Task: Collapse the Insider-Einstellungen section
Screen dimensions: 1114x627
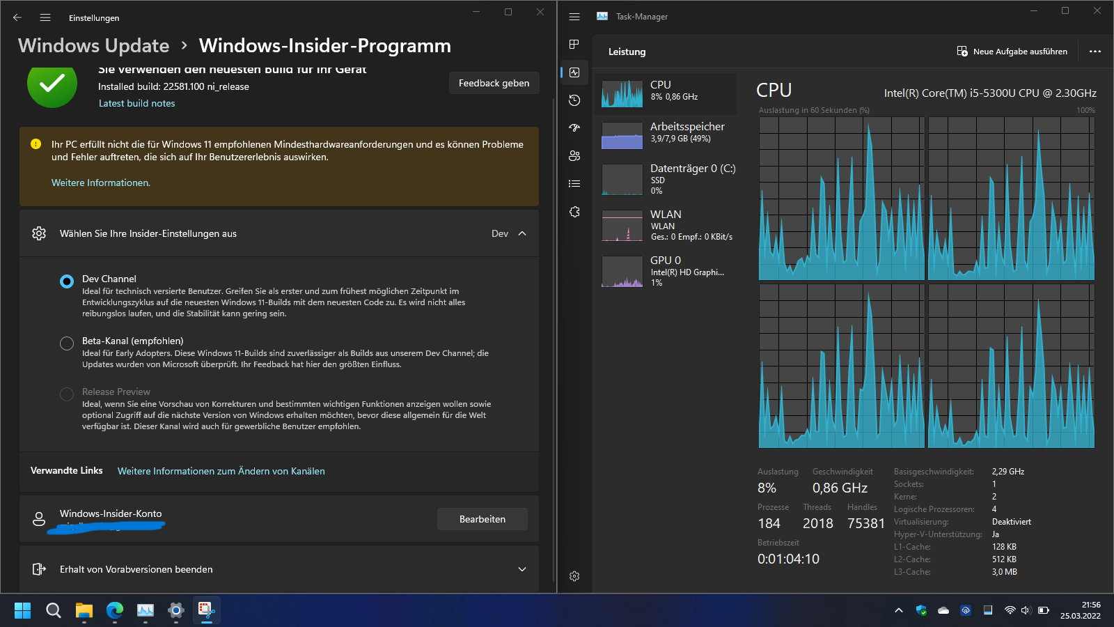Action: pyautogui.click(x=521, y=233)
